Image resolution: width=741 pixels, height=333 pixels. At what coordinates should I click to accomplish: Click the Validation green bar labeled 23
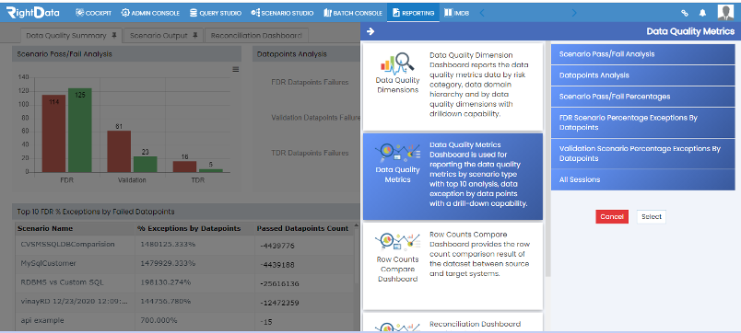[145, 164]
